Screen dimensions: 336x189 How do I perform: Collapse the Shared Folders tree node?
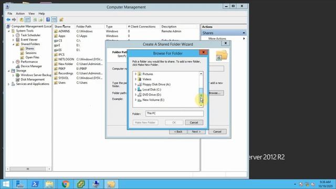click(13, 44)
